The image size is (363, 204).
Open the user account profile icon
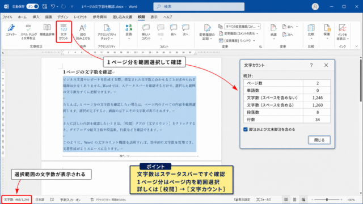coord(315,6)
